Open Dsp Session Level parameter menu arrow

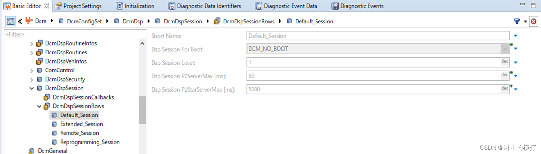point(516,62)
